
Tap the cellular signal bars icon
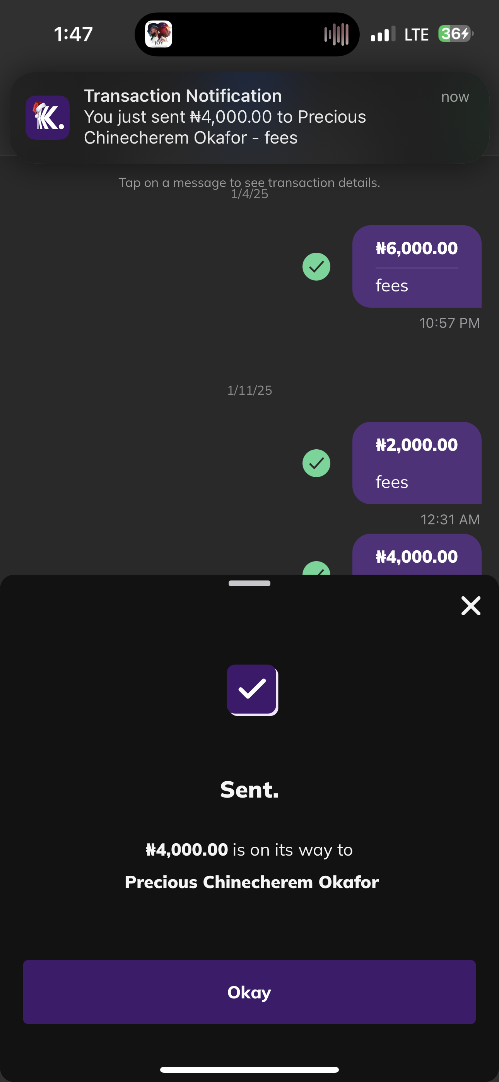383,34
